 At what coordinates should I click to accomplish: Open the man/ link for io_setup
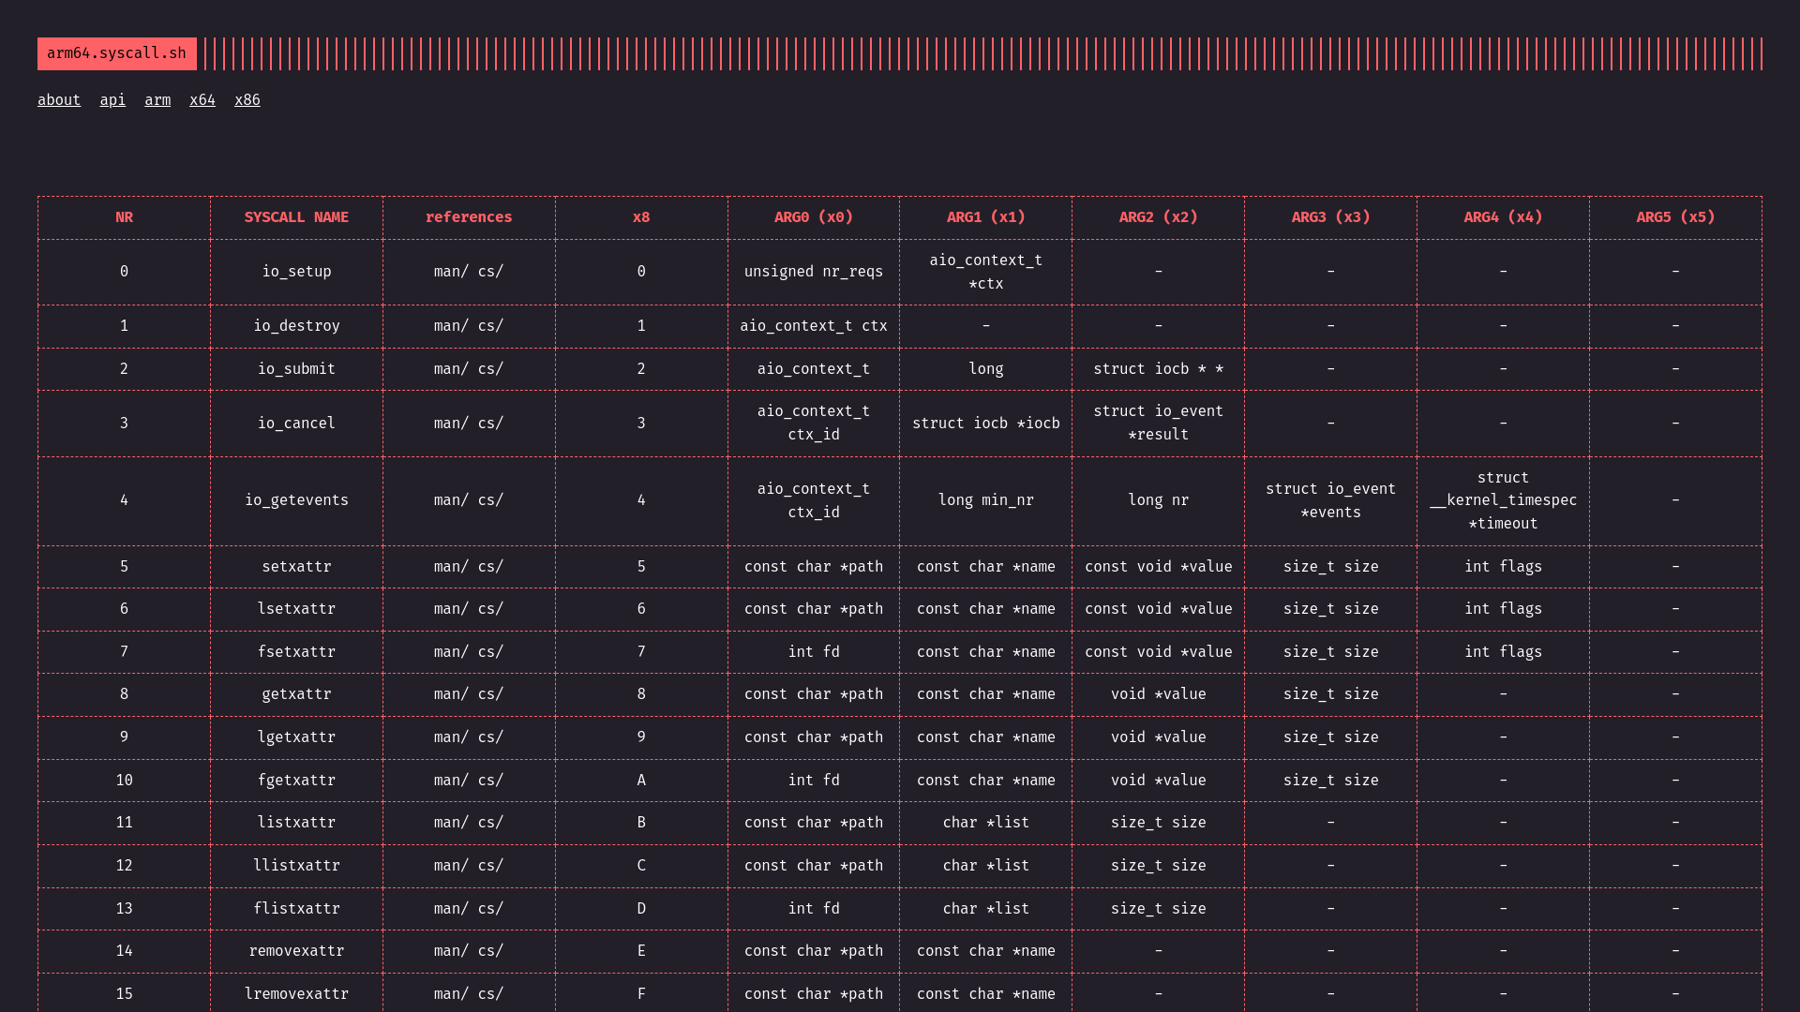(x=452, y=272)
